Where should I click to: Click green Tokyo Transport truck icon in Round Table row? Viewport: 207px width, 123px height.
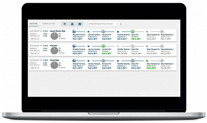tap(147, 61)
